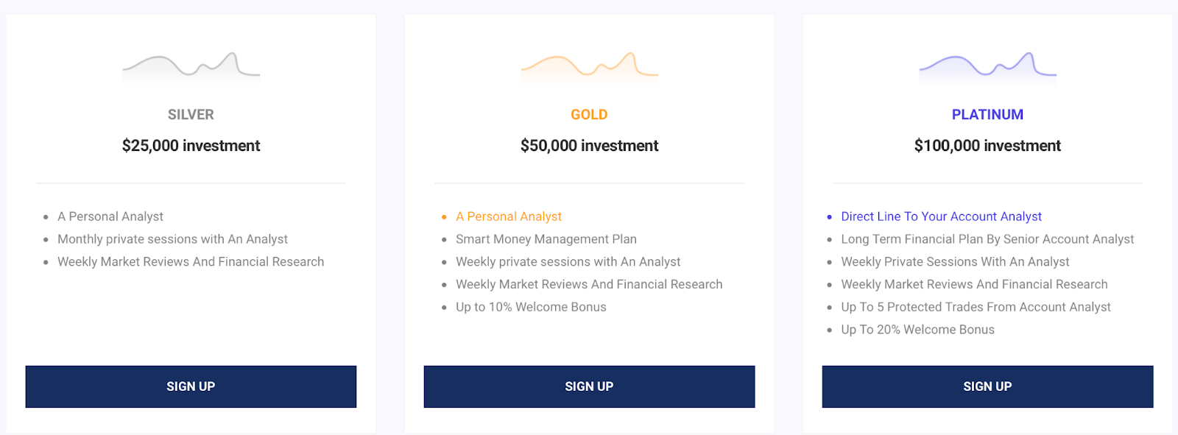Click the orange Gold plan chart icon
This screenshot has height=435, width=1178.
pos(589,68)
